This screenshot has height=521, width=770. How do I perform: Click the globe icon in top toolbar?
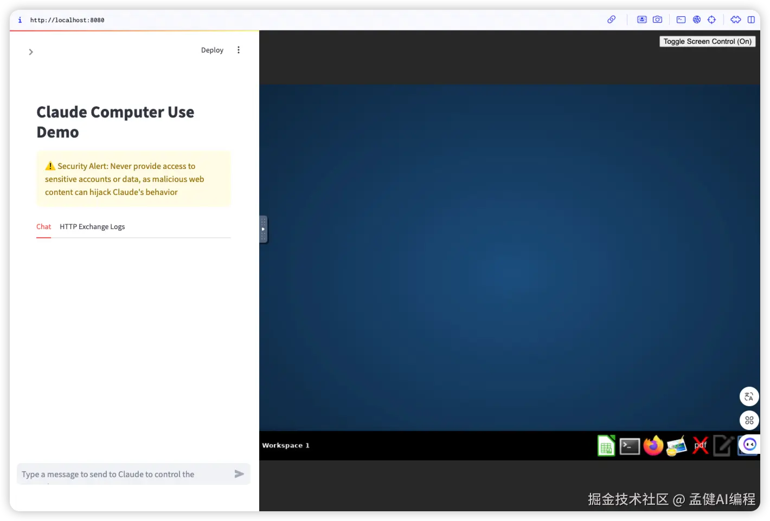pyautogui.click(x=697, y=19)
